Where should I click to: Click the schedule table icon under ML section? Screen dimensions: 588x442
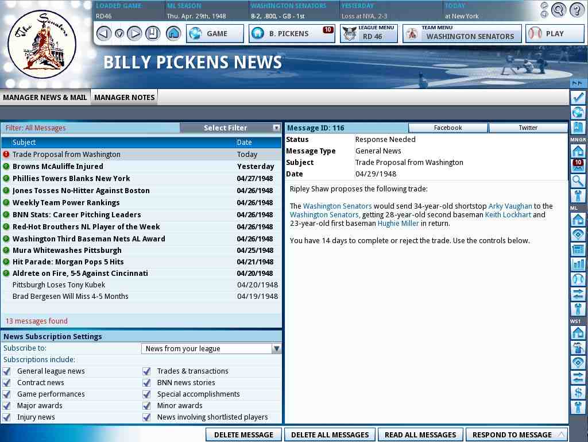(578, 249)
